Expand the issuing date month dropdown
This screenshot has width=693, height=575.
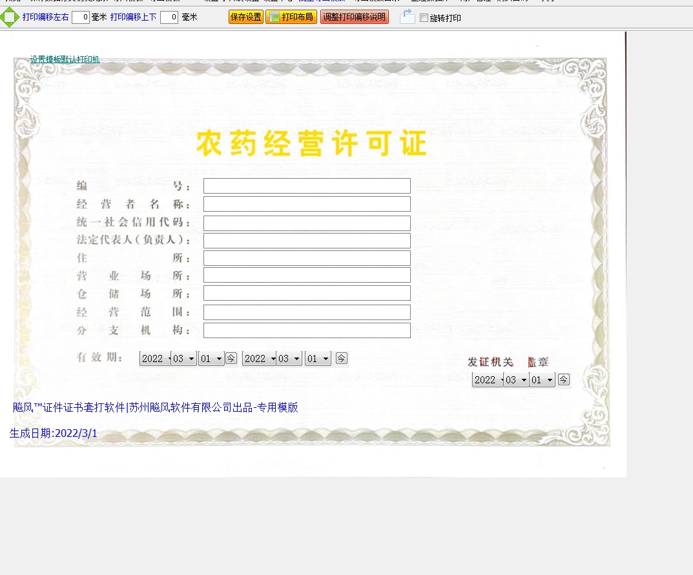pos(516,380)
